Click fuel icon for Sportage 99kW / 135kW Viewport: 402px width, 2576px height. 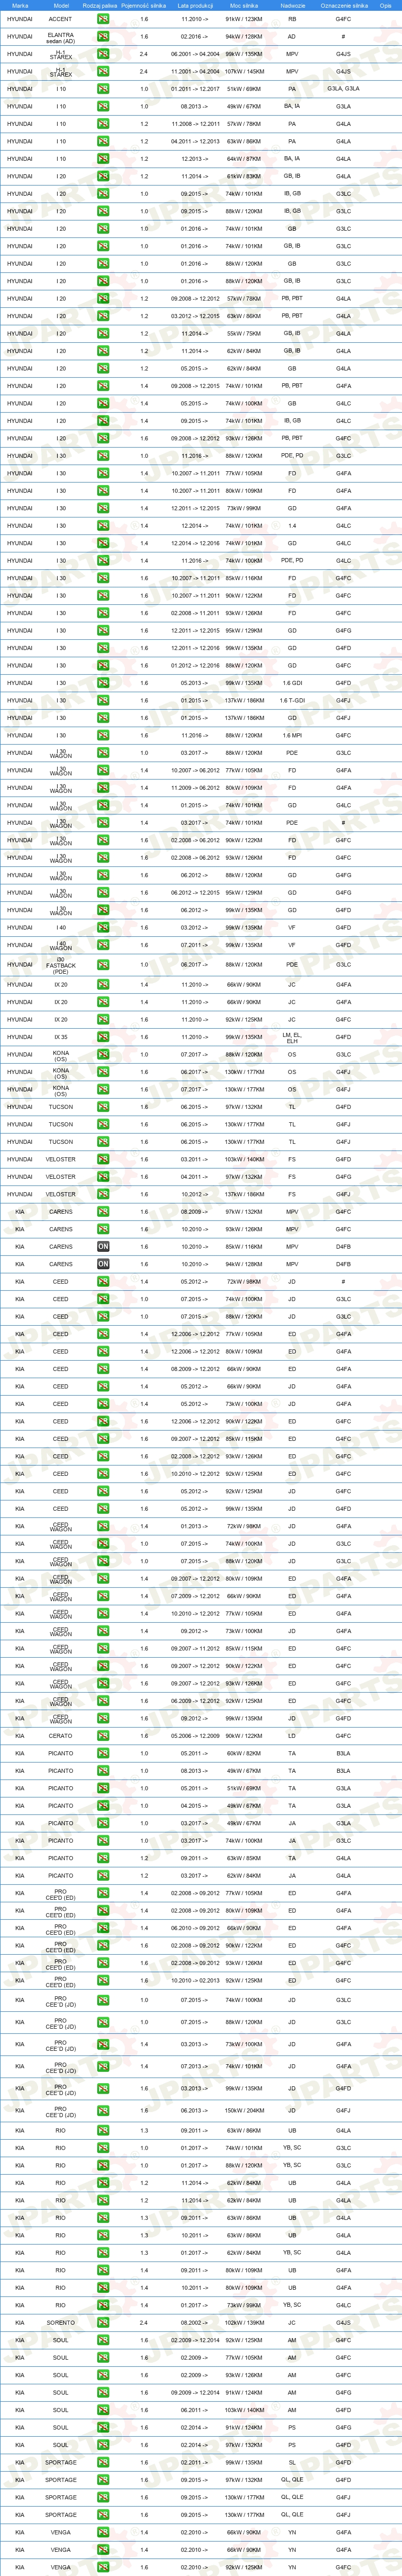[103, 2462]
